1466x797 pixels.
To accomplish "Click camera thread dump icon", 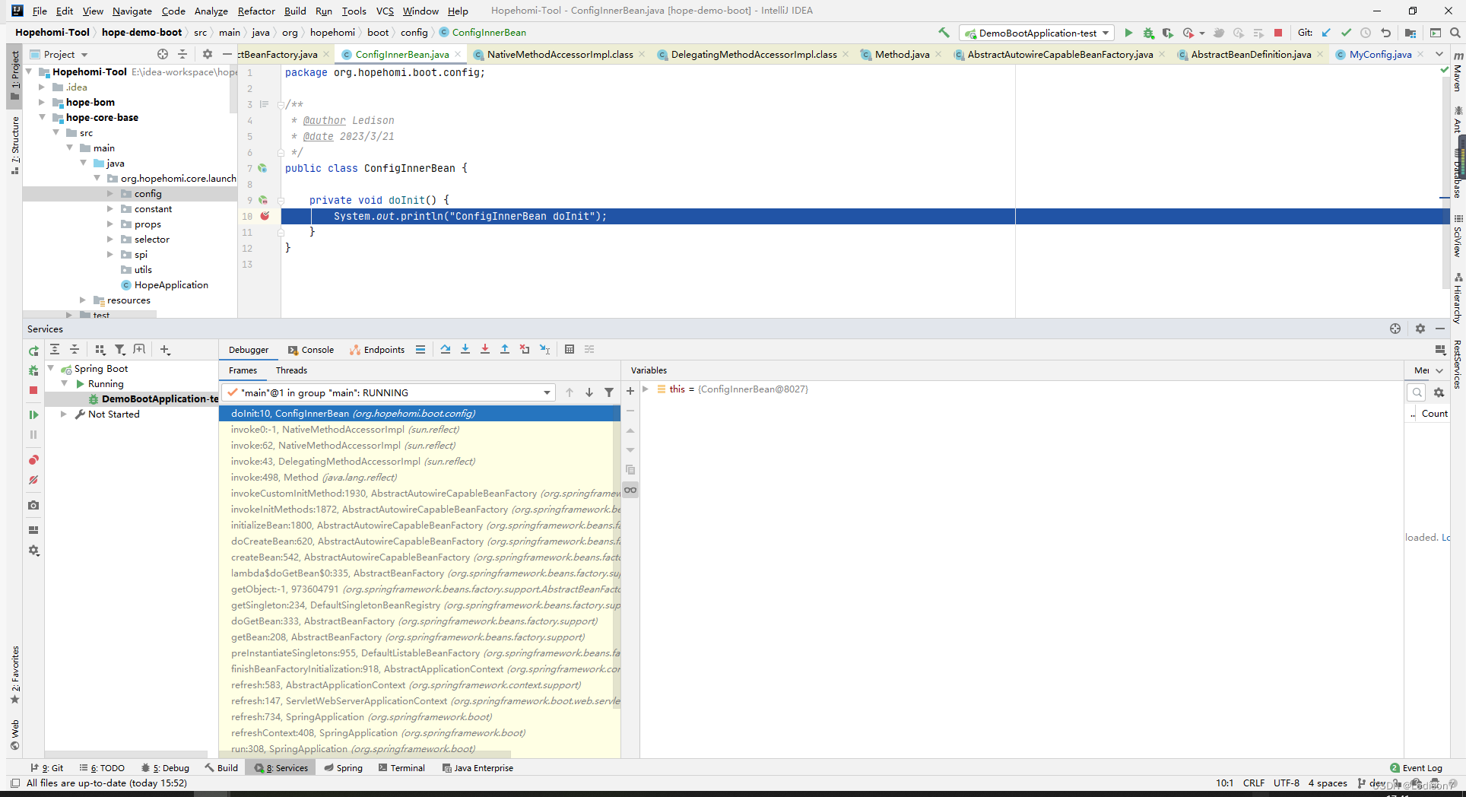I will [33, 505].
